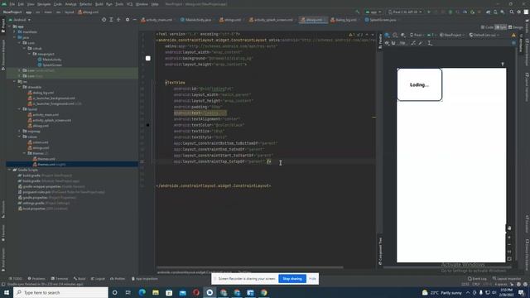Open colors.xml in values folder
530x298 pixels.
click(38, 142)
